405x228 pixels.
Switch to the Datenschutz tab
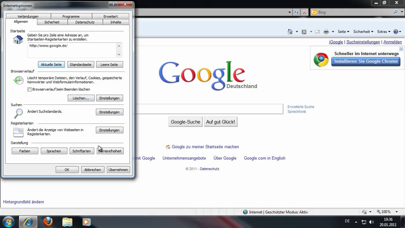tap(85, 22)
